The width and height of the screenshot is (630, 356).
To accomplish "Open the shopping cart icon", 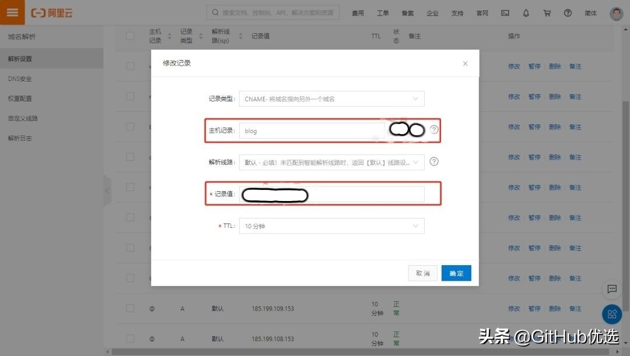I will 547,12.
